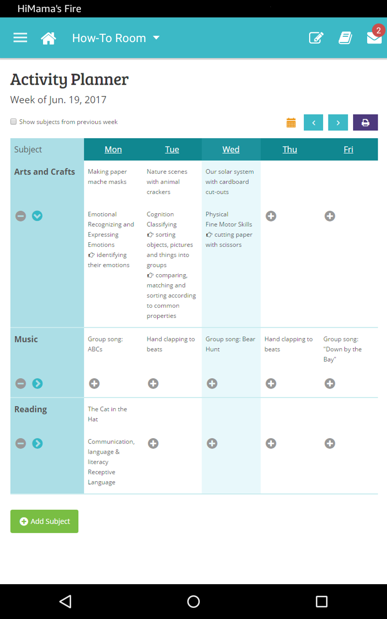Go to the next week

(338, 123)
